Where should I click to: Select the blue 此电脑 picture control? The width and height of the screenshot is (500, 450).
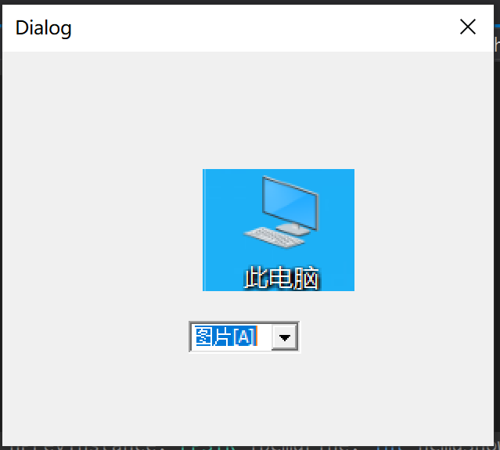(x=279, y=230)
